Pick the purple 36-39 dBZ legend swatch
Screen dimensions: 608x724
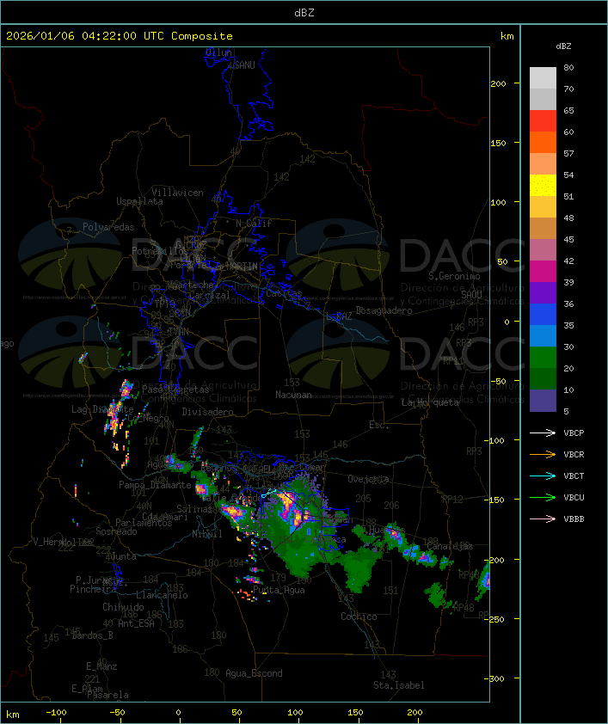click(x=543, y=292)
